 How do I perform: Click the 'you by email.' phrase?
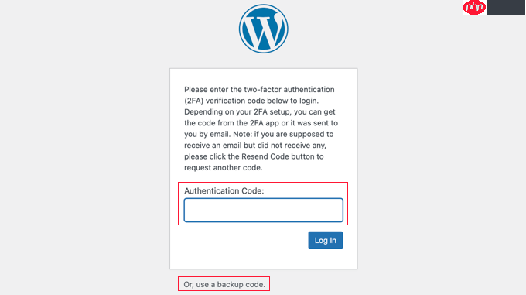tap(207, 134)
